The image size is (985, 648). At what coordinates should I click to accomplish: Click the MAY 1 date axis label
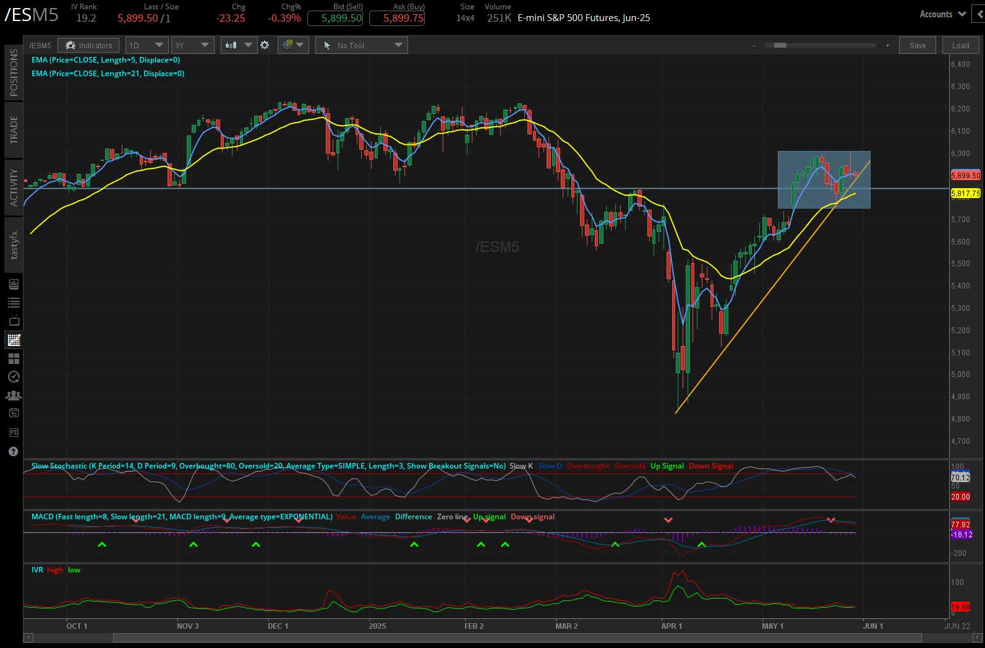[772, 626]
